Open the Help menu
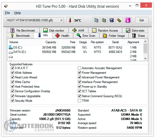Image resolution: width=156 pixels, height=138 pixels. [17, 13]
